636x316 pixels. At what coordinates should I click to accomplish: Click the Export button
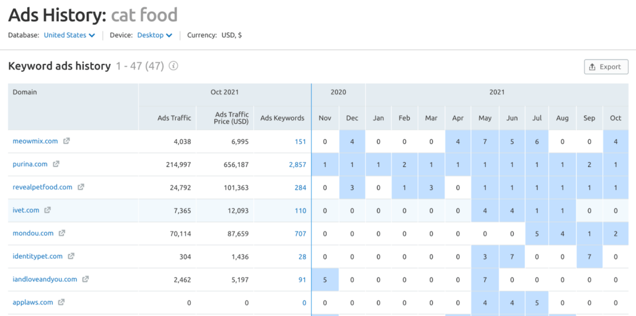606,67
